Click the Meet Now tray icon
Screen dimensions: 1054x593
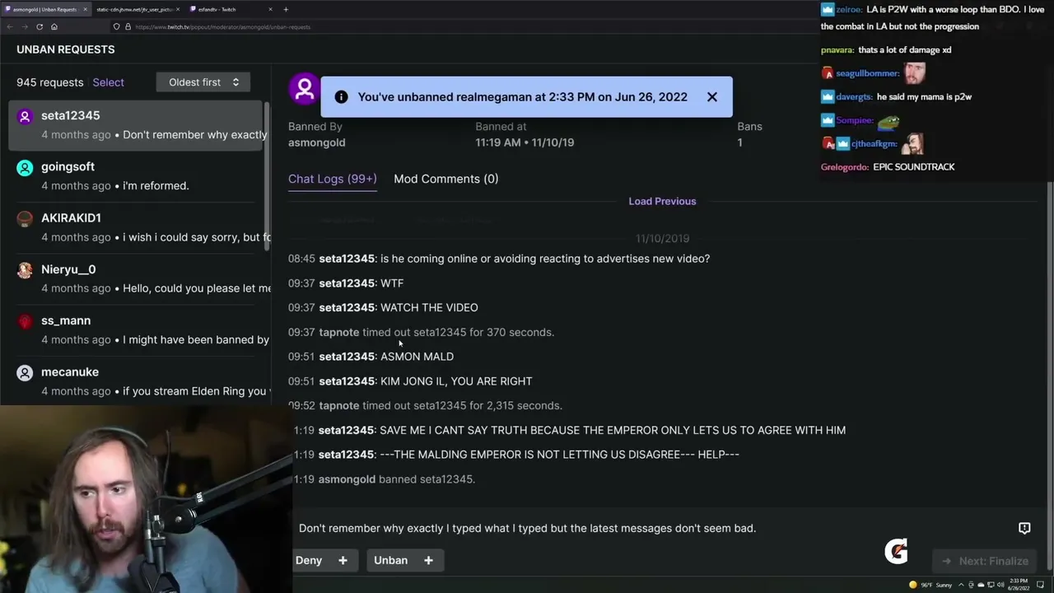[972, 585]
